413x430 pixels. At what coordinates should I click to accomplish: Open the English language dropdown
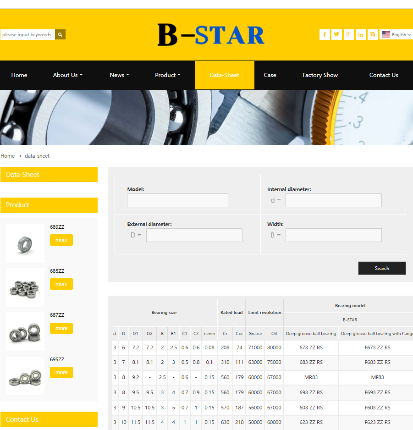396,34
